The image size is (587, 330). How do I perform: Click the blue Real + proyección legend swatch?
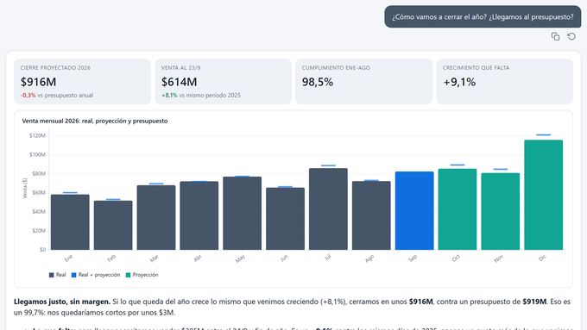(x=73, y=275)
